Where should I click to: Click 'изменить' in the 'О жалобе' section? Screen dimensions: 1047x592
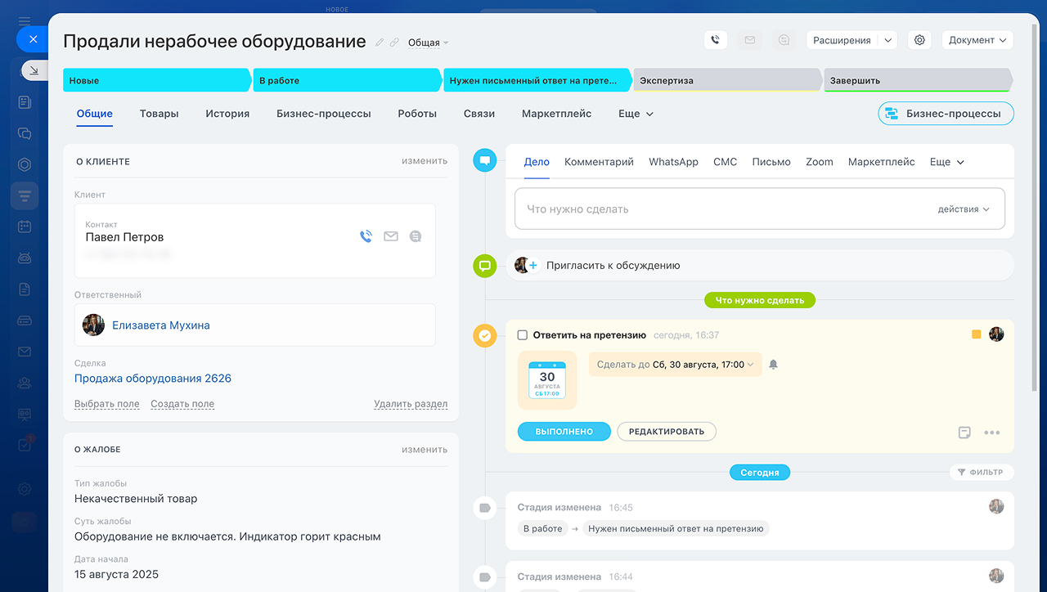[x=425, y=449]
